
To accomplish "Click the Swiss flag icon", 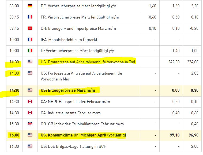I will click(x=30, y=28).
